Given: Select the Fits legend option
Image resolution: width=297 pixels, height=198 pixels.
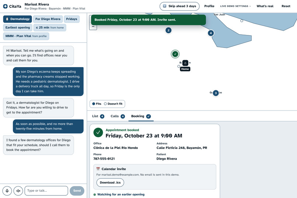Looking at the screenshot, I should [x=97, y=104].
